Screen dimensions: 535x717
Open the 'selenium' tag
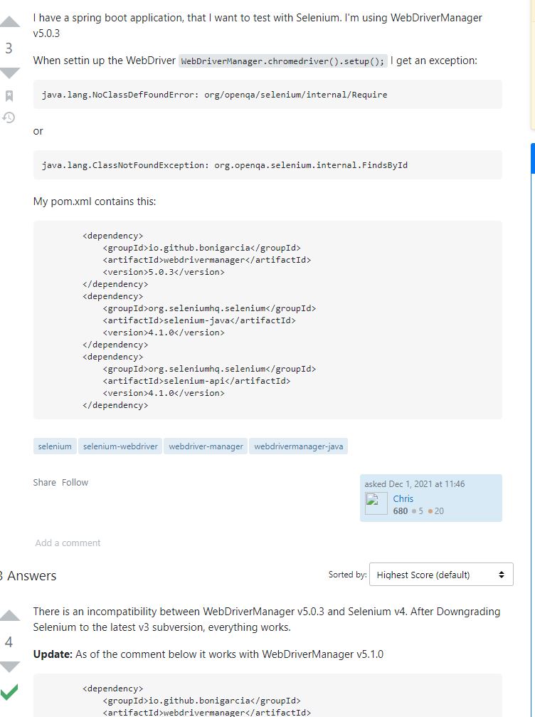point(55,446)
